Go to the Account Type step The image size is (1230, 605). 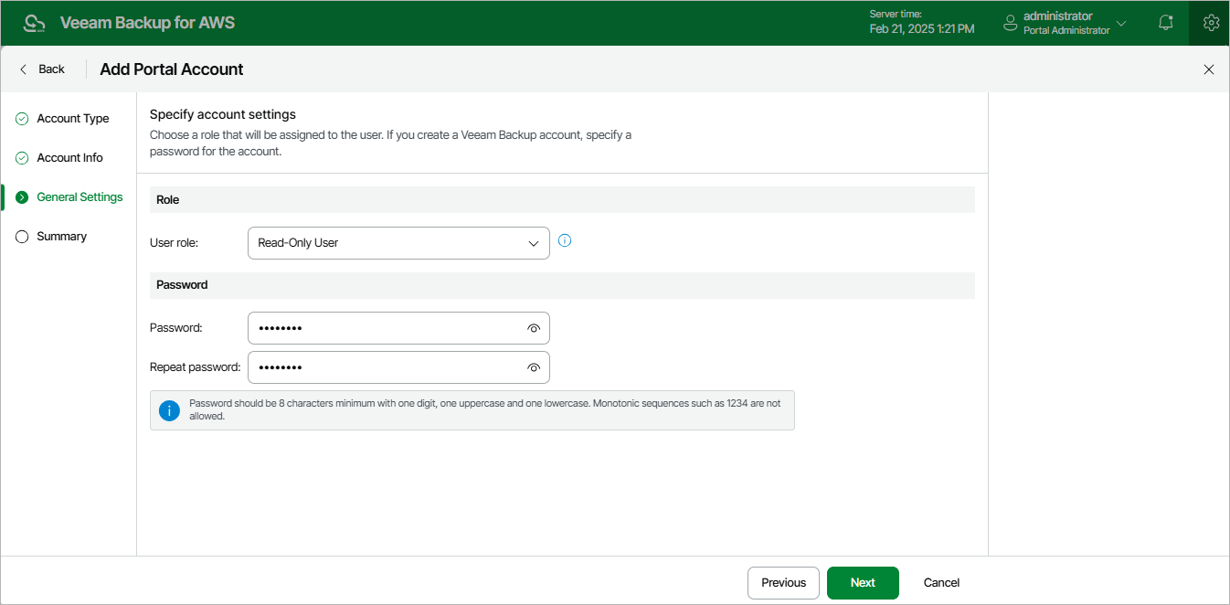(72, 119)
